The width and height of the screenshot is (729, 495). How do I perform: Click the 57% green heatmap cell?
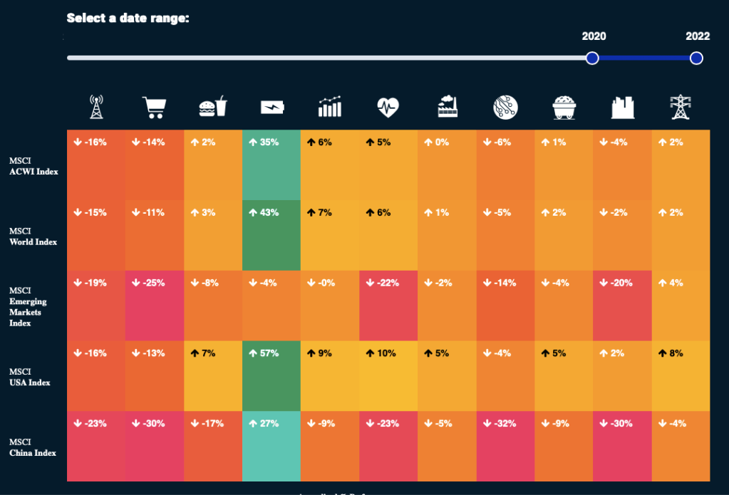272,376
